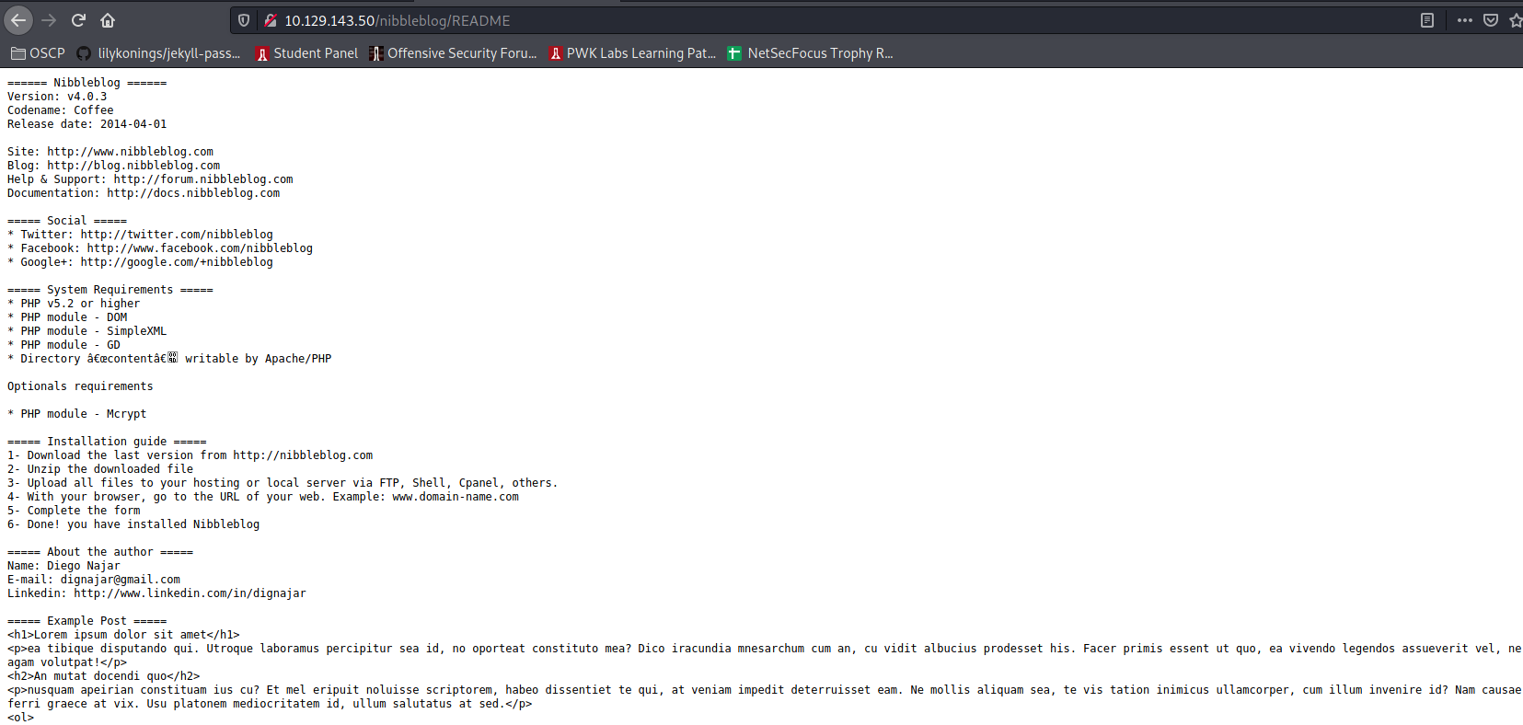The image size is (1523, 725).
Task: Open the tracking protection shield
Action: tap(244, 20)
